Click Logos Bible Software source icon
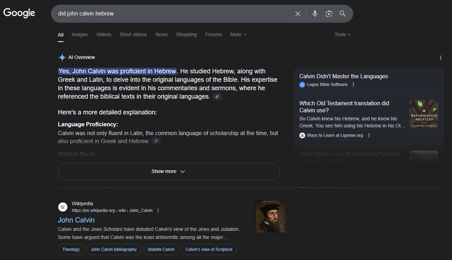Screen dimensions: 452x260 click(x=302, y=85)
